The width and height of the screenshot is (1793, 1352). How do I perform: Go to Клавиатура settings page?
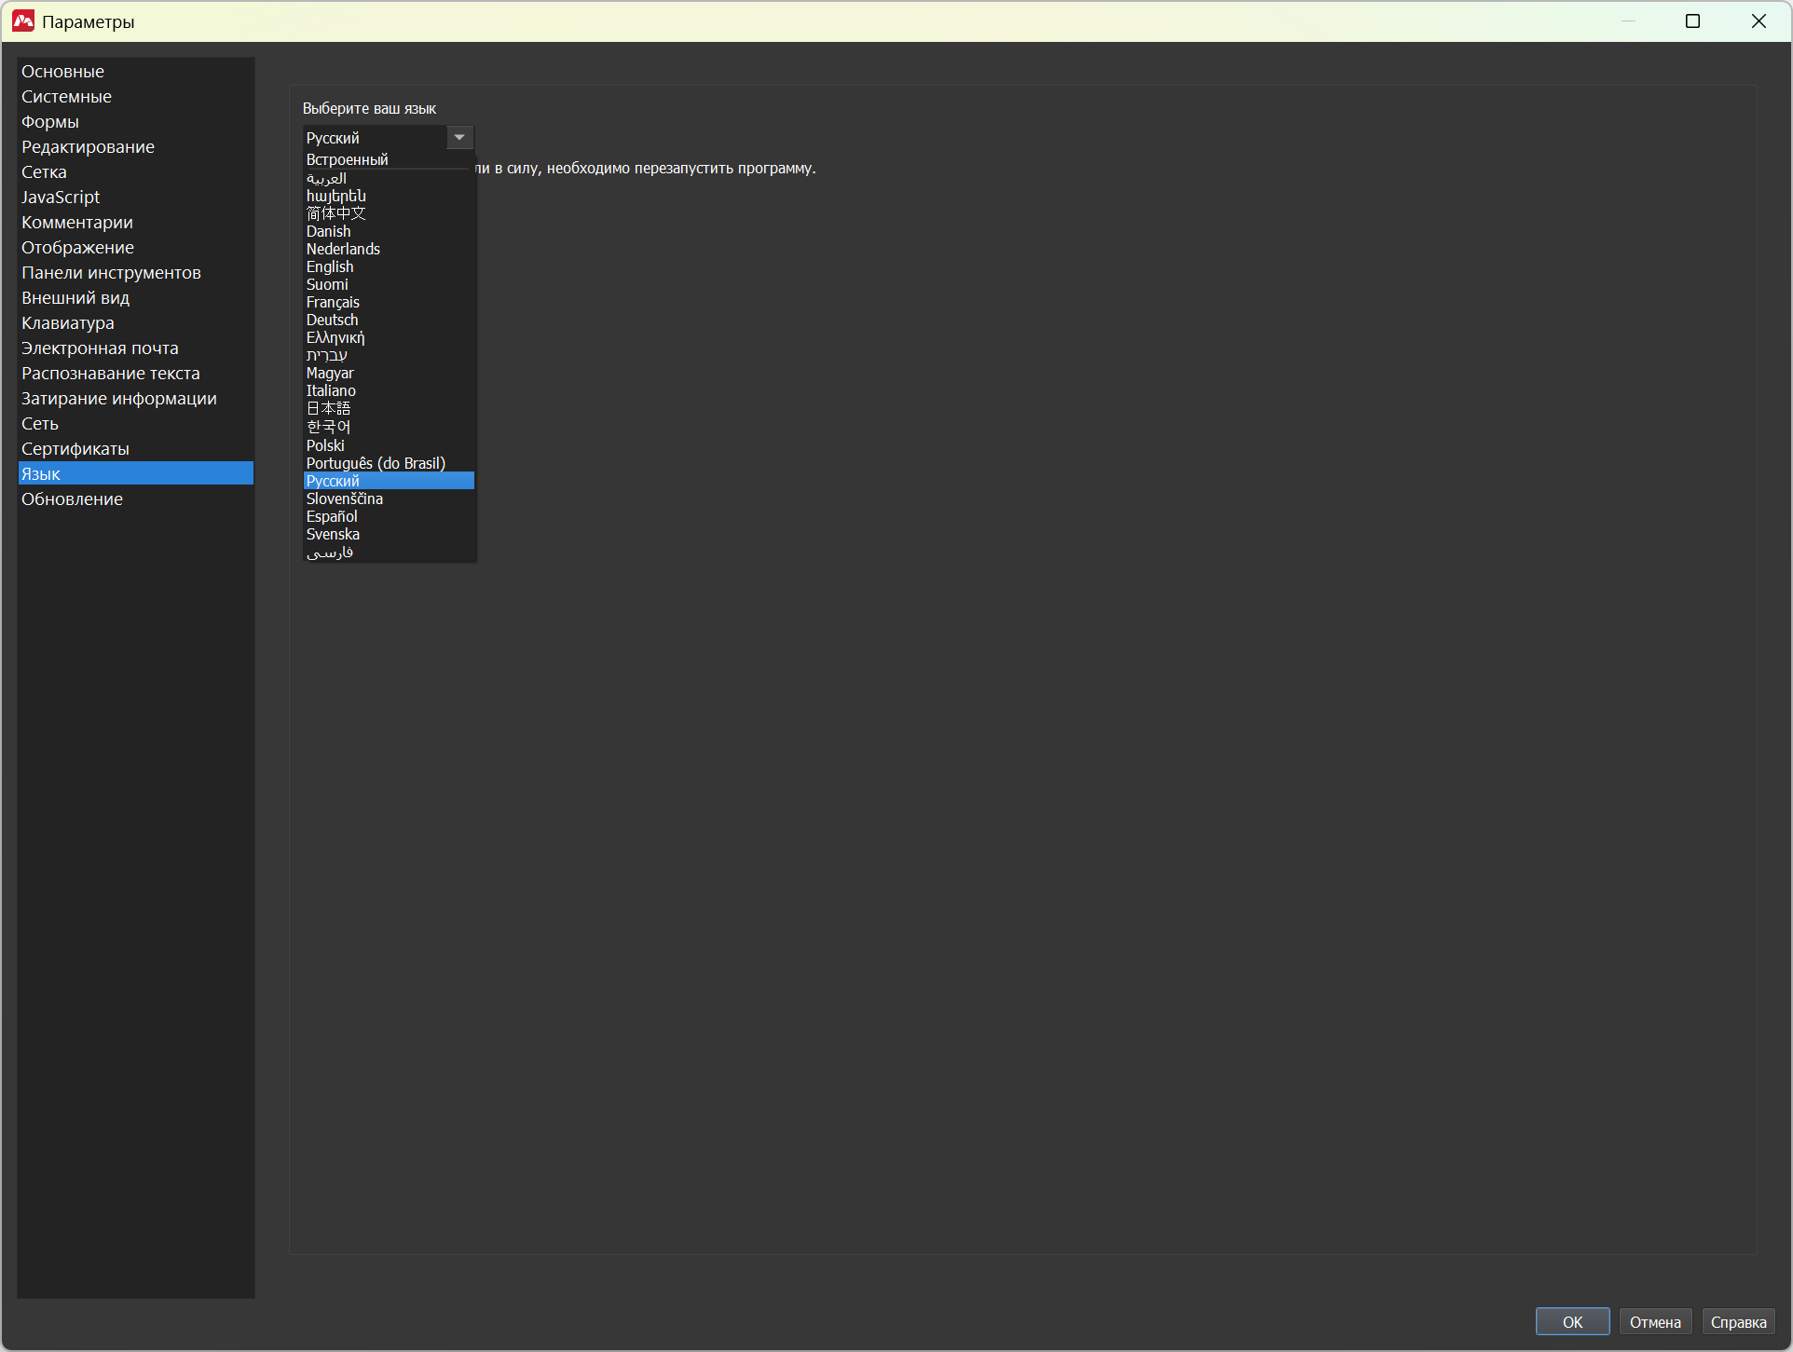68,322
